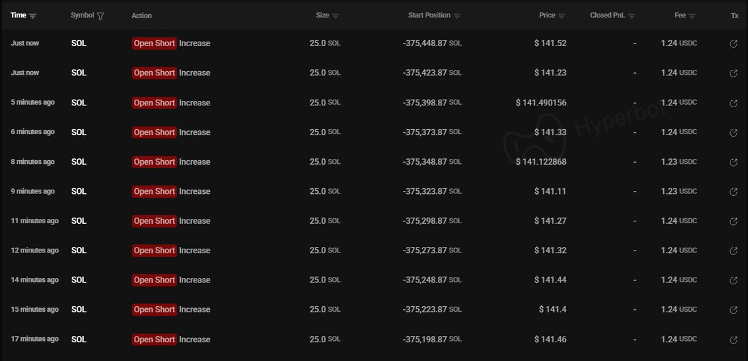Viewport: 748px width, 361px height.
Task: Sort by the Fee column
Action: coord(693,16)
